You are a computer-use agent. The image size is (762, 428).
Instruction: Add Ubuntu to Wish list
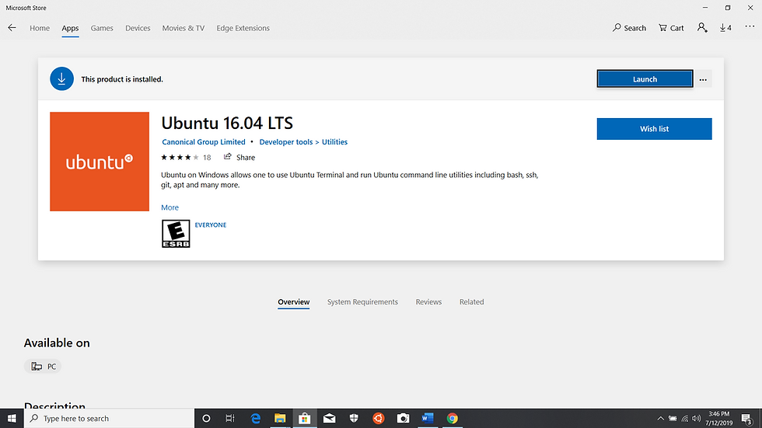pyautogui.click(x=654, y=129)
